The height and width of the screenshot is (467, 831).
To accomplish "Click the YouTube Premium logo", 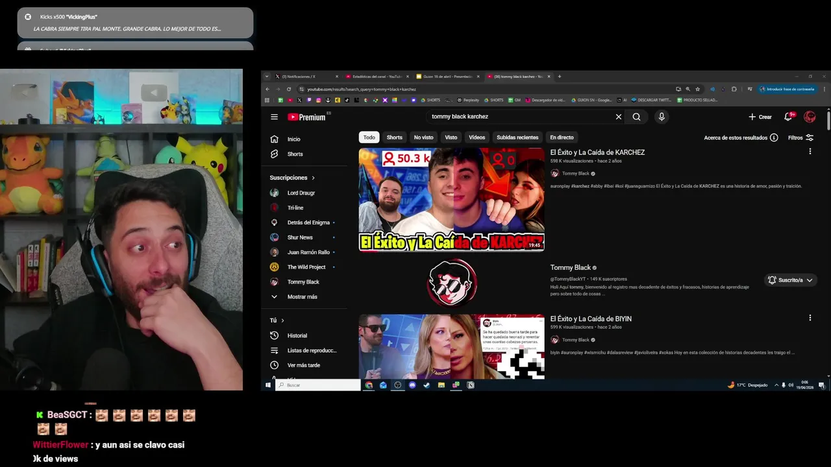I will click(x=307, y=117).
